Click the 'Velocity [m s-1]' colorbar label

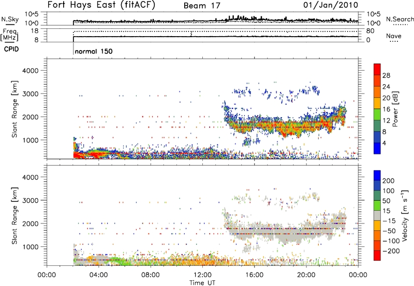click(x=404, y=215)
